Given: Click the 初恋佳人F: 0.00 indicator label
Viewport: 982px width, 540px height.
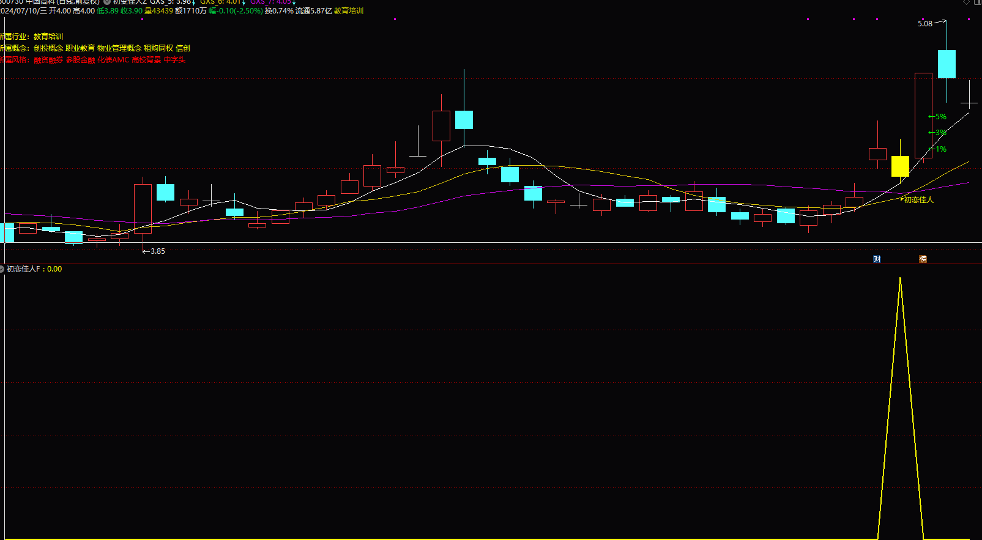Looking at the screenshot, I should (34, 269).
